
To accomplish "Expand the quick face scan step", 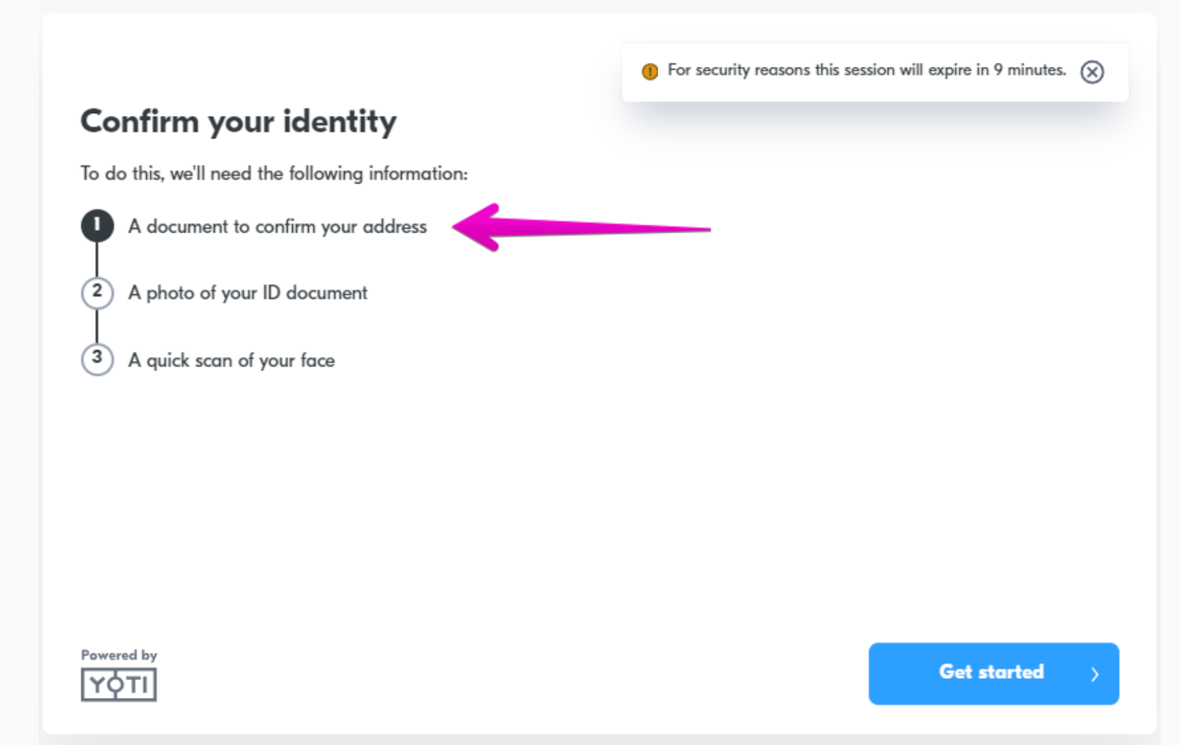I will click(x=231, y=360).
